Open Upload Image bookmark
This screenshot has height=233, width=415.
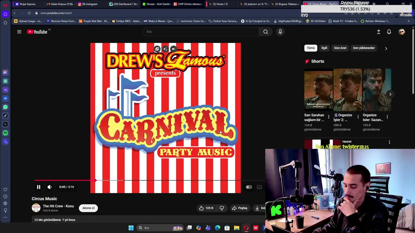pos(28,21)
